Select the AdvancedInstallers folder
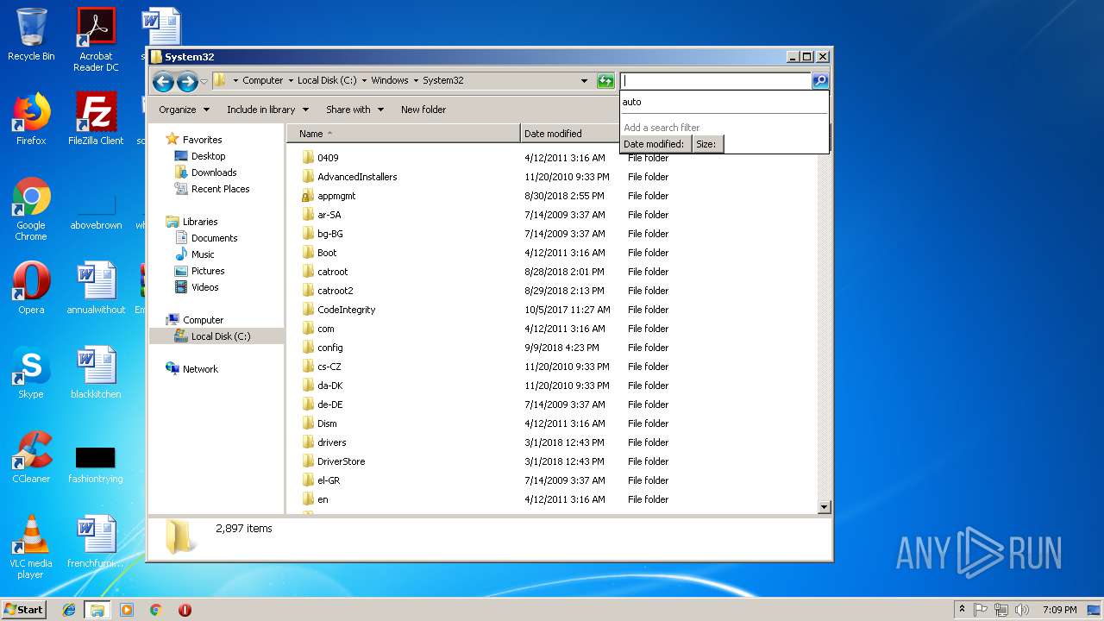This screenshot has height=621, width=1104. tap(357, 177)
